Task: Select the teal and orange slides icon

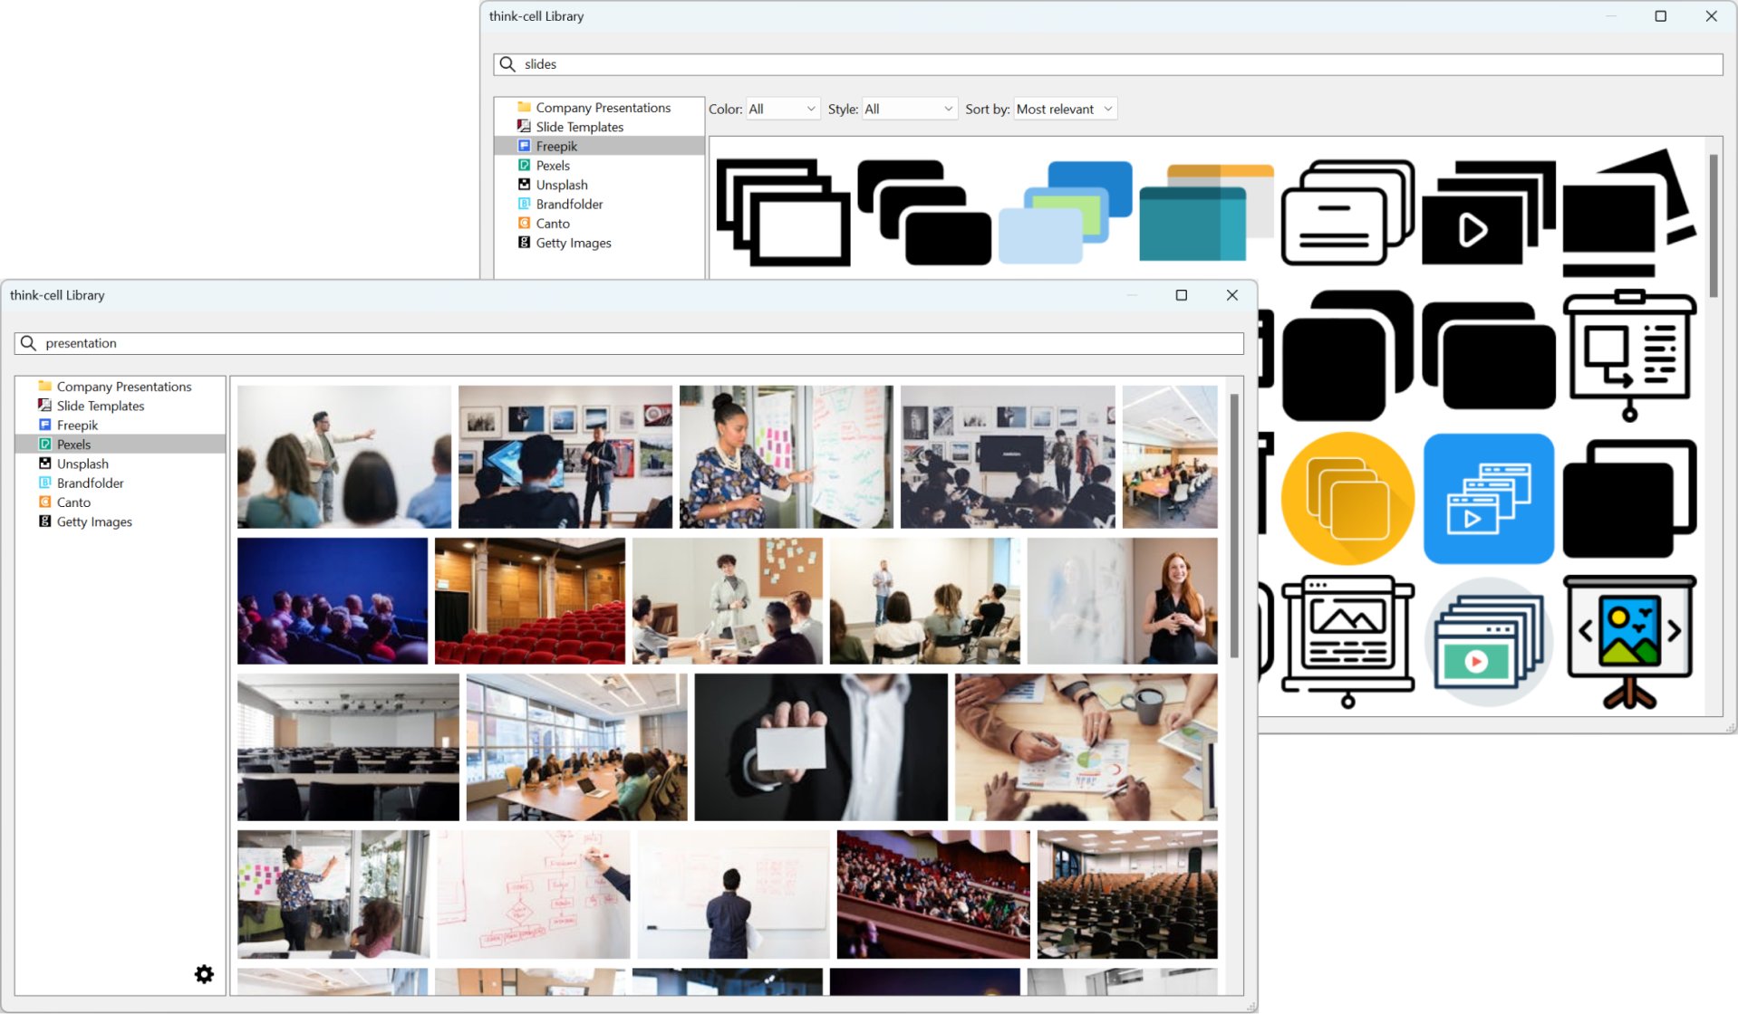Action: (1206, 213)
